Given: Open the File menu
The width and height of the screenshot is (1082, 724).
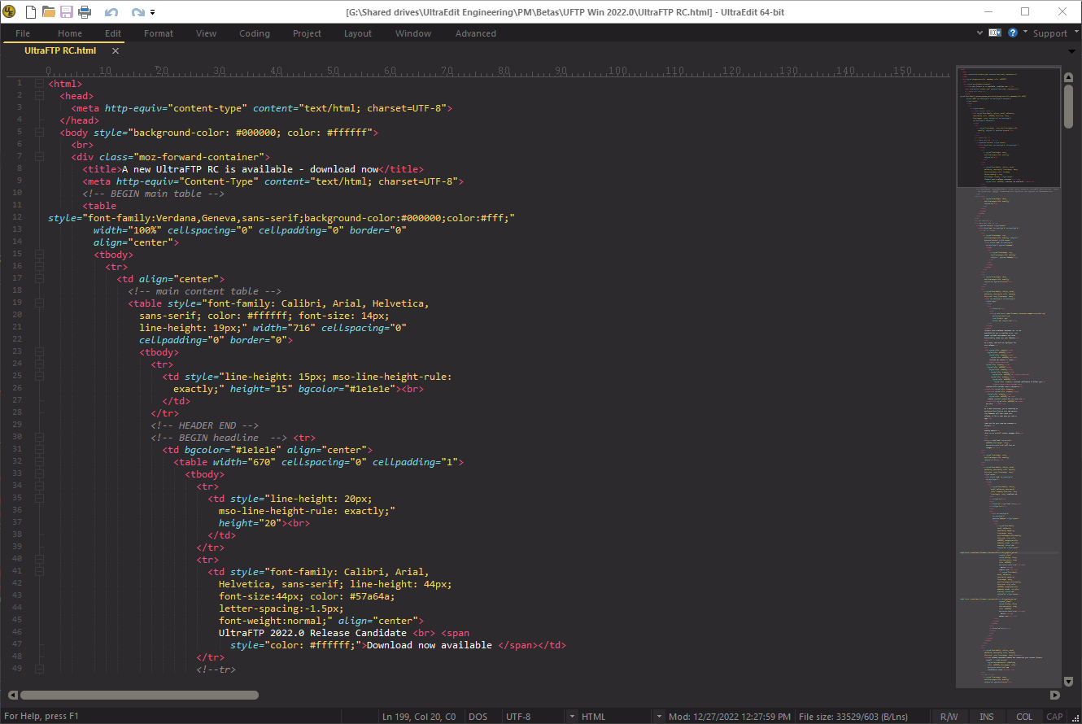Looking at the screenshot, I should [x=23, y=33].
